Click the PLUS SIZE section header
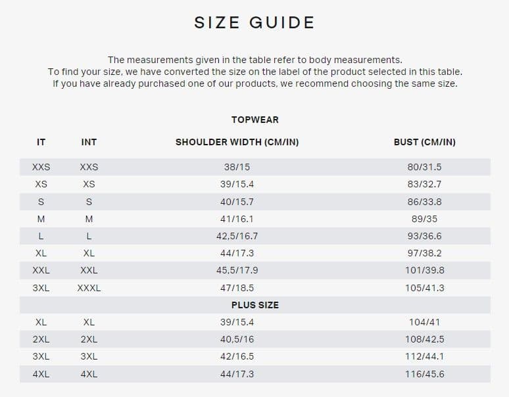 pyautogui.click(x=254, y=305)
